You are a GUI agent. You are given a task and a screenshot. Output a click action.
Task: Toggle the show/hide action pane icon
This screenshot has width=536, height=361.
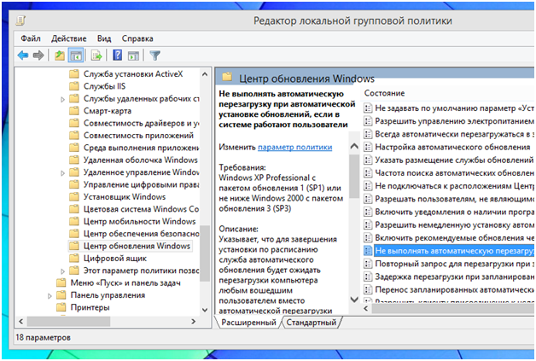(x=134, y=55)
